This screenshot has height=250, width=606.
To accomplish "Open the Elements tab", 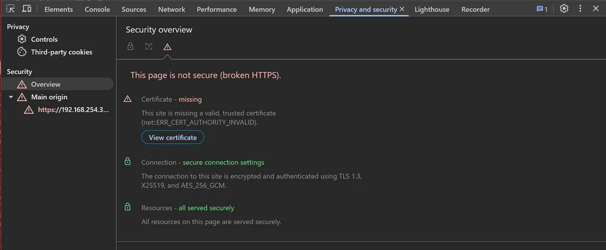I will coord(58,9).
